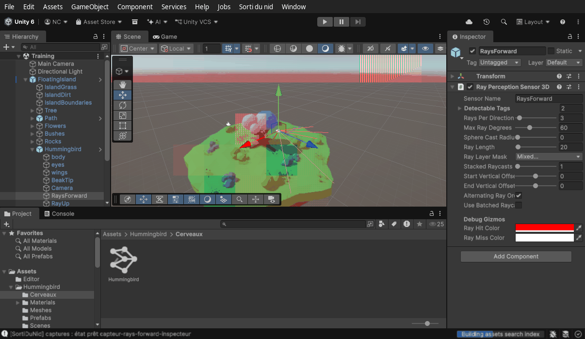Image resolution: width=585 pixels, height=339 pixels.
Task: Click Search by Label tag icon
Action: click(x=394, y=224)
